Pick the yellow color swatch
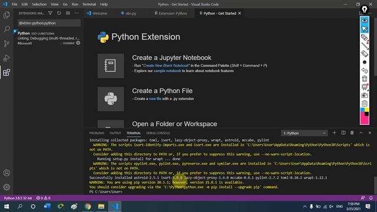377x212 pixels. 366,110
